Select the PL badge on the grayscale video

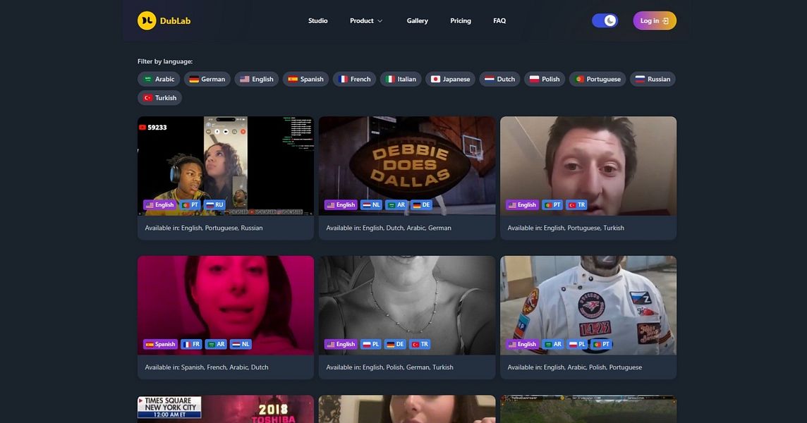tap(370, 344)
